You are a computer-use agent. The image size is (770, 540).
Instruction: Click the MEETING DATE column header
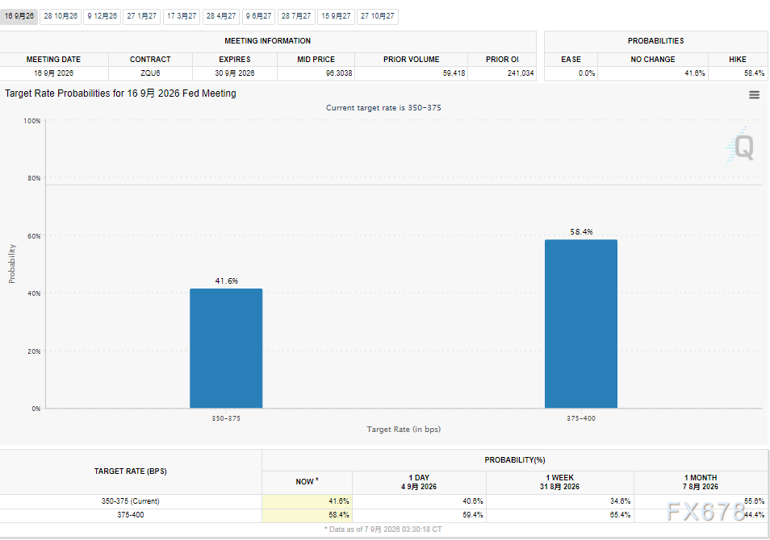tap(53, 60)
